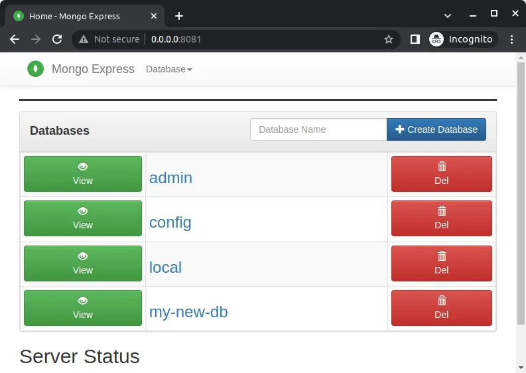Maximize the browser window
526x373 pixels.
click(493, 13)
